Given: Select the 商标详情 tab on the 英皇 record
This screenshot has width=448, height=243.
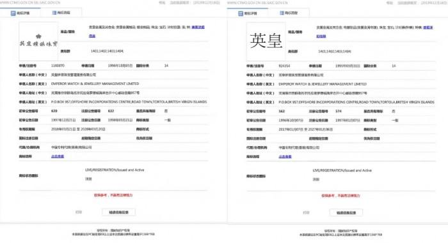Looking at the screenshot, I should point(248,13).
